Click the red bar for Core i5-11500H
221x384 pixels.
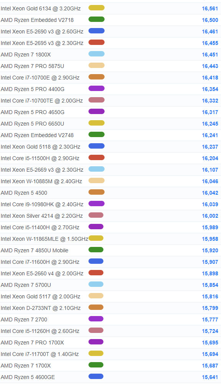[x=97, y=157]
